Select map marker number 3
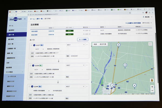 point(125,65)
